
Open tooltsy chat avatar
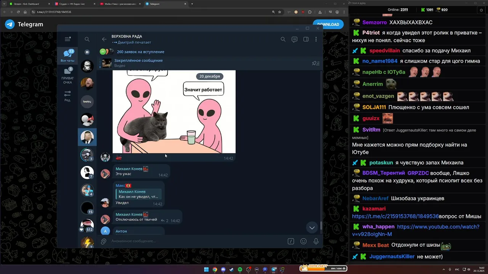pyautogui.click(x=87, y=102)
